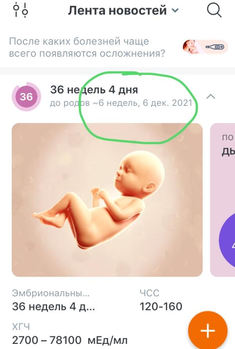
Task: Select the 36 недель 4 д… value text
Action: pyautogui.click(x=54, y=307)
